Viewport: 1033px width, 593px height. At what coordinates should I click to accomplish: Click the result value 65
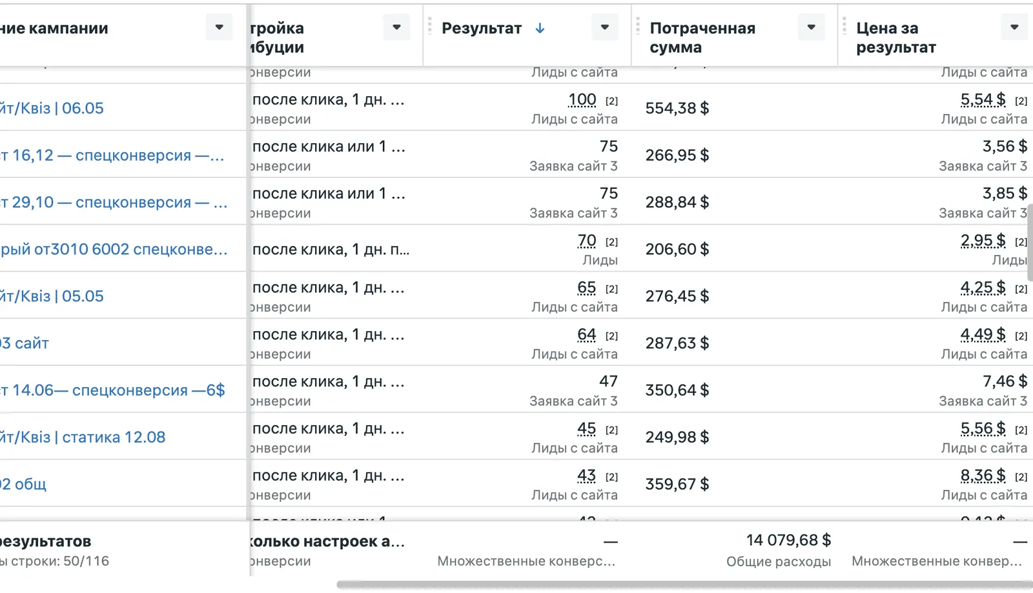coord(587,288)
